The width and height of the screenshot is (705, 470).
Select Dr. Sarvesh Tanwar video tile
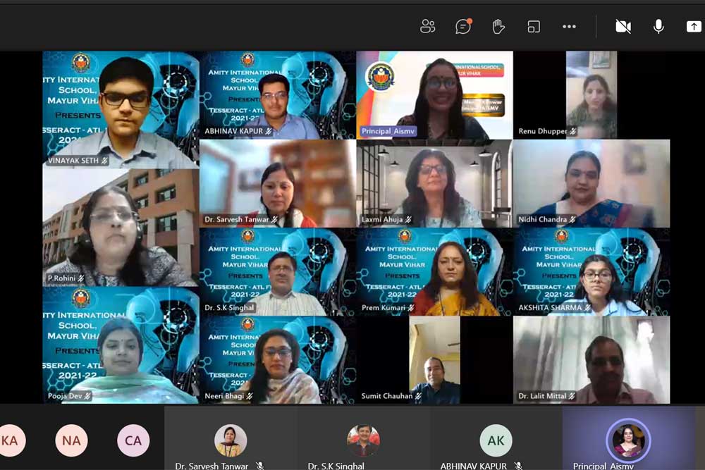[x=278, y=183]
